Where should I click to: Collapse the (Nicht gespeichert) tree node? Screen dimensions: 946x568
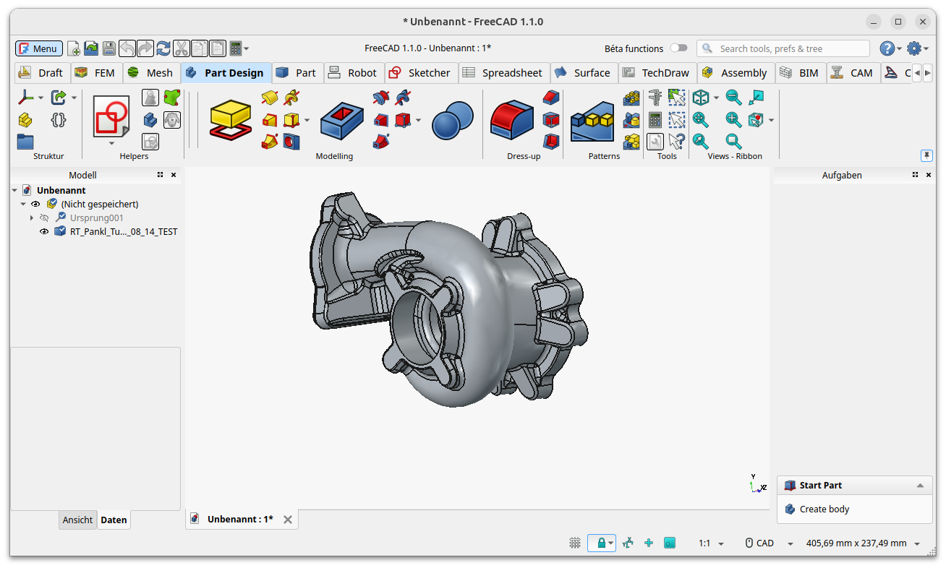[23, 205]
